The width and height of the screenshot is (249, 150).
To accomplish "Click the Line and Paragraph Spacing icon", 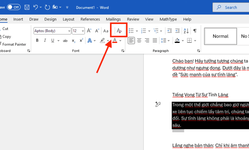I will point(164,40).
